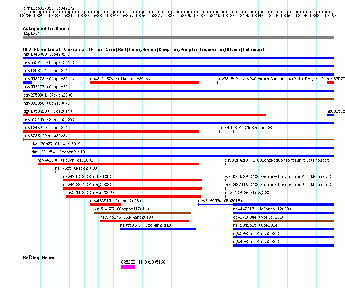The image size is (345, 288).
Task: Select the blue nsv553347 (Cooper2011) bar
Action: click(x=158, y=229)
